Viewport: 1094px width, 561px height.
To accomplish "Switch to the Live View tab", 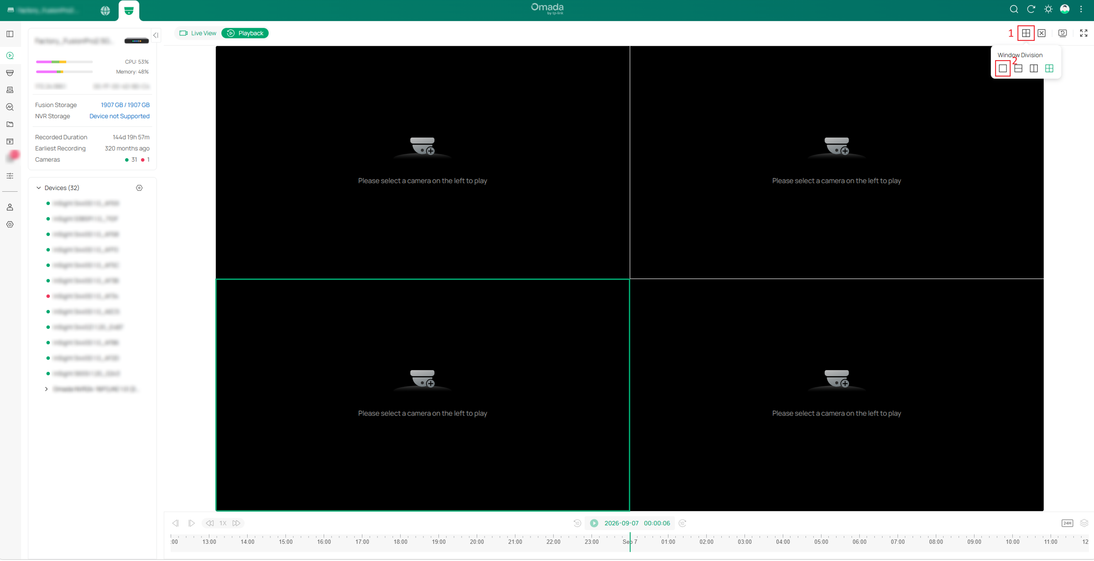I will click(198, 33).
